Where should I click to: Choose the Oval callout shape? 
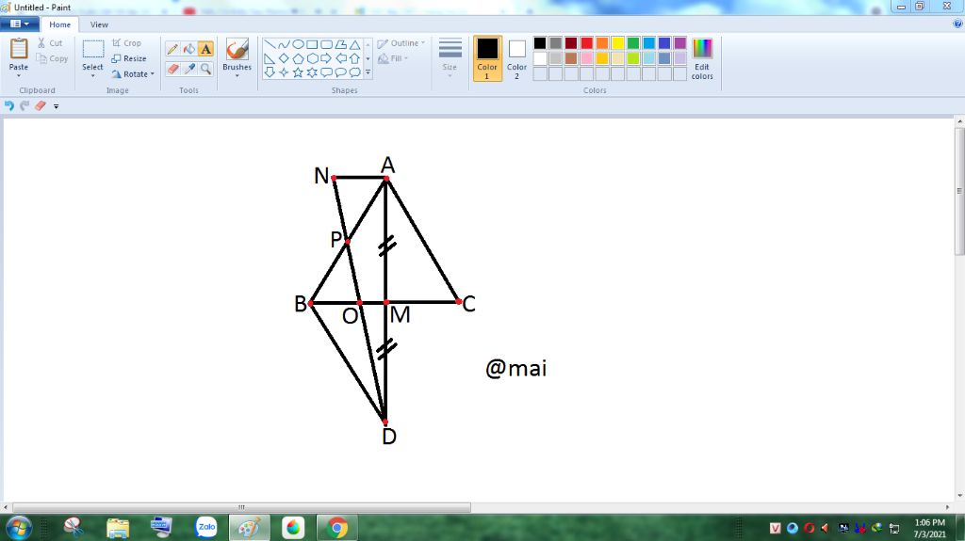(x=340, y=72)
